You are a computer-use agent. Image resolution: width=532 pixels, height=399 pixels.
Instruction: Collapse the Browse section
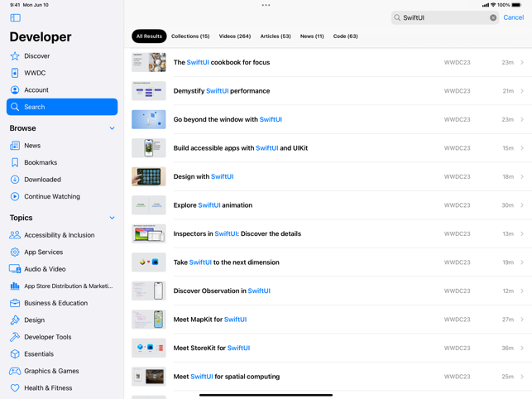click(112, 128)
